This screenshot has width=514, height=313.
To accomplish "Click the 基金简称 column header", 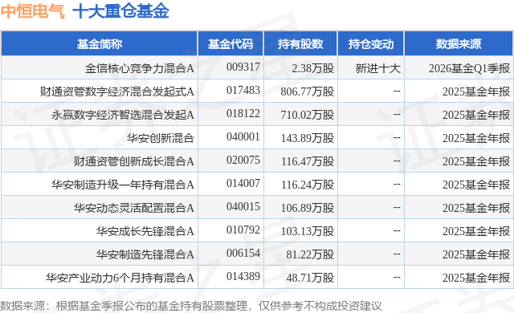I will pos(100,43).
